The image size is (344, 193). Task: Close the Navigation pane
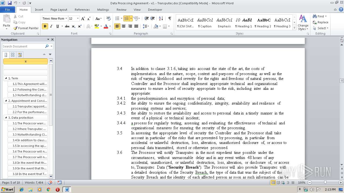click(52, 39)
